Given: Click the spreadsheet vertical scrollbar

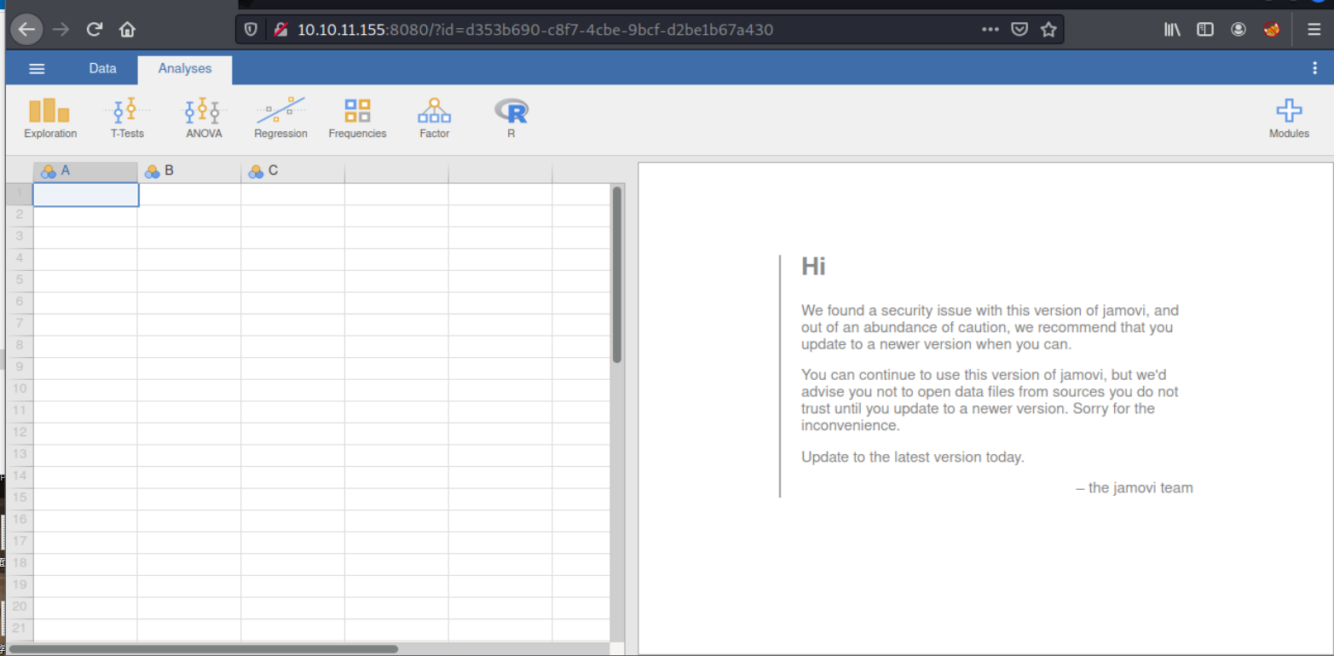Looking at the screenshot, I should pos(617,274).
